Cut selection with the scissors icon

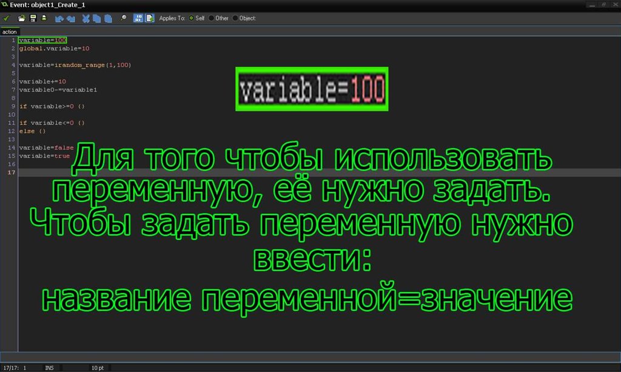click(x=86, y=18)
